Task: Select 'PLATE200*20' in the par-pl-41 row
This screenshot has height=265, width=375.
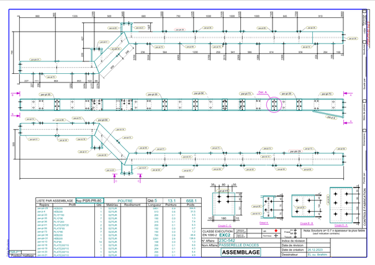Action: click(61, 225)
